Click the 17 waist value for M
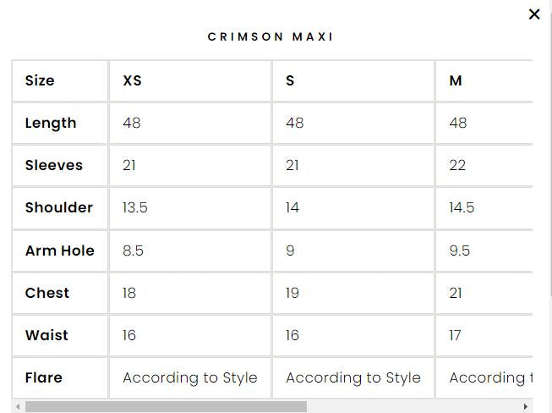The image size is (552, 413). point(455,336)
